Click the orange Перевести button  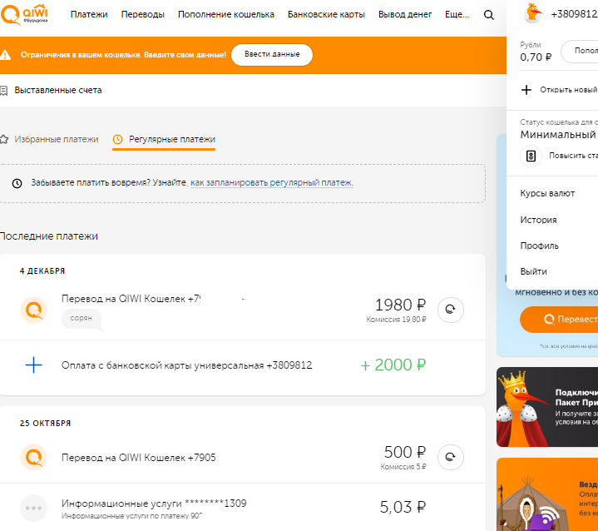point(559,320)
